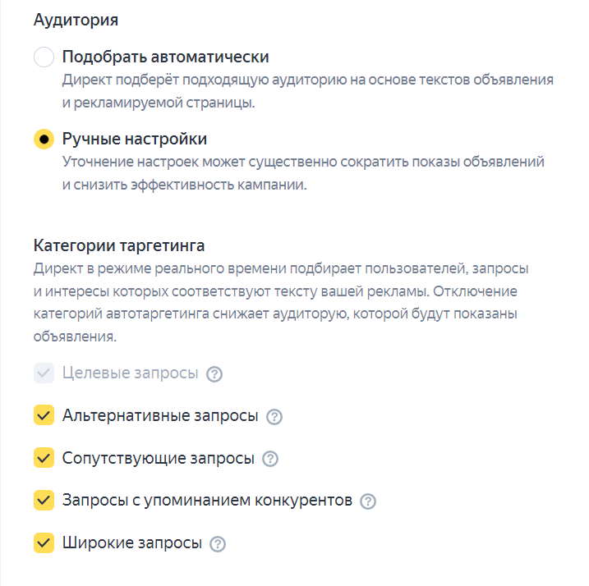Image resolution: width=589 pixels, height=586 pixels.
Task: Open help icon for Целевые запросы
Action: (214, 374)
